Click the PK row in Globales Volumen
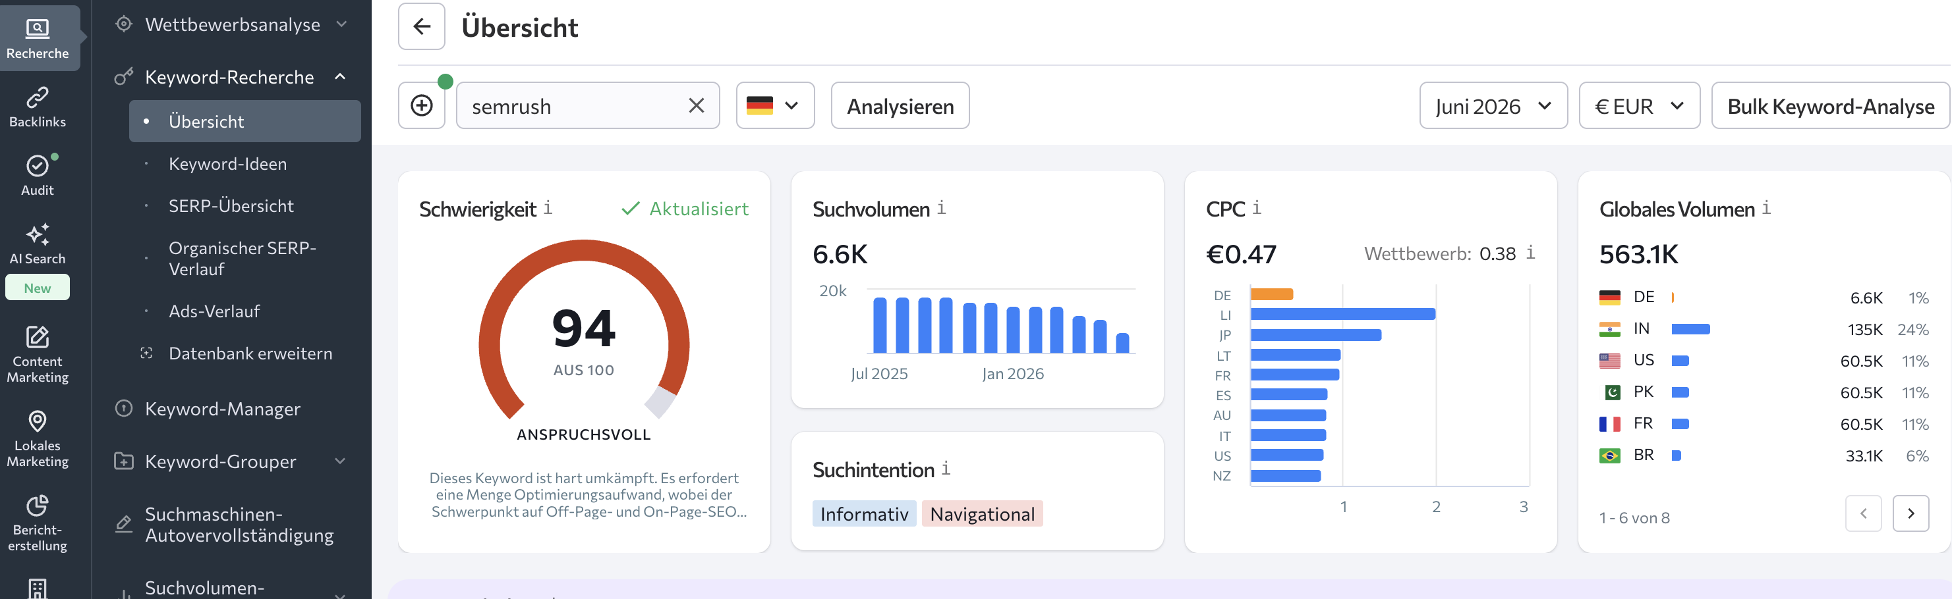The height and width of the screenshot is (599, 1952). 1764,392
